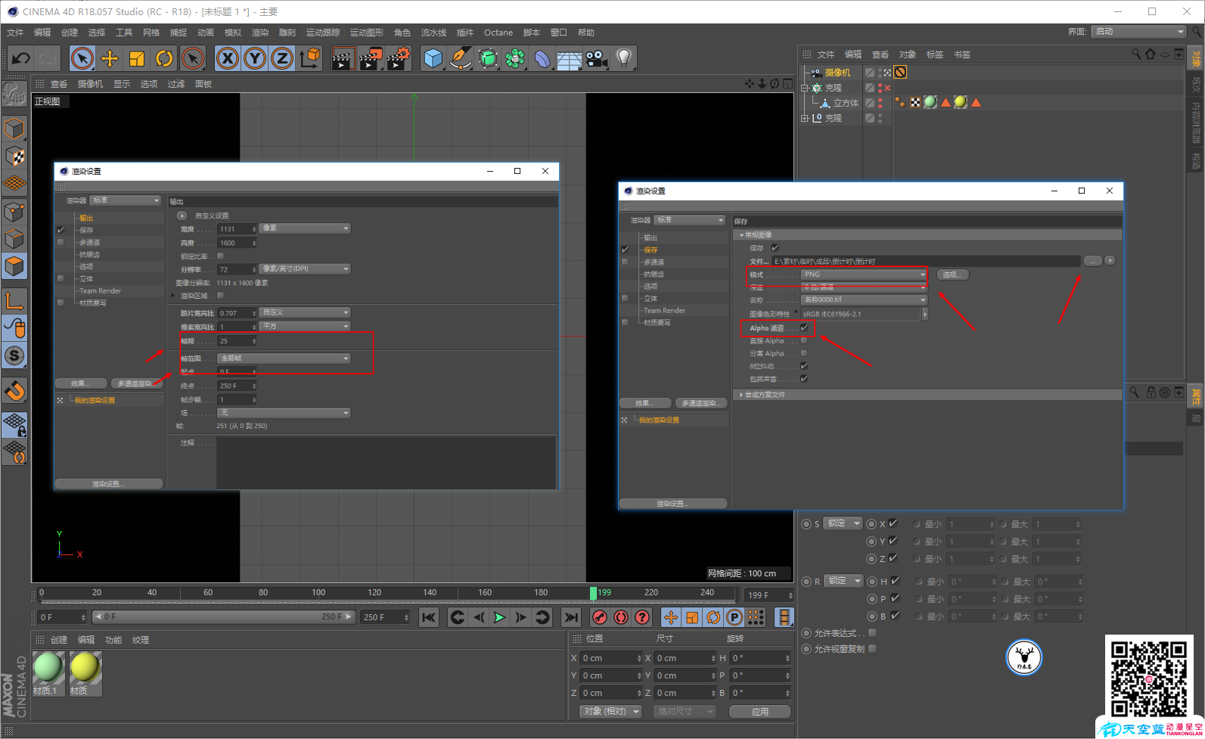Click the 帧频 frame rate field
1205x739 pixels.
[x=237, y=341]
